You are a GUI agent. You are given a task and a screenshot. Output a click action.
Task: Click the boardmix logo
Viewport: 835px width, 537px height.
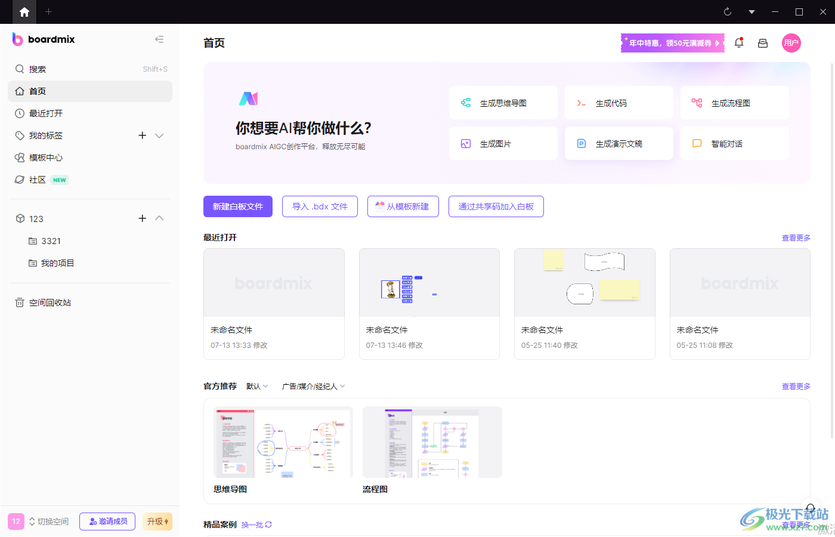point(44,39)
